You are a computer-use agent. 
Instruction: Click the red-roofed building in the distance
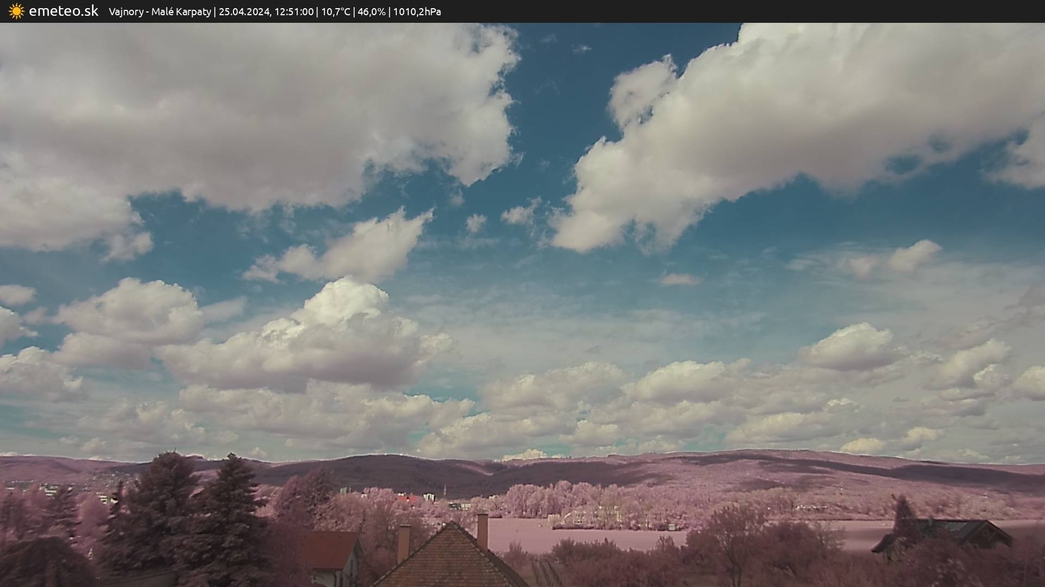click(x=409, y=498)
